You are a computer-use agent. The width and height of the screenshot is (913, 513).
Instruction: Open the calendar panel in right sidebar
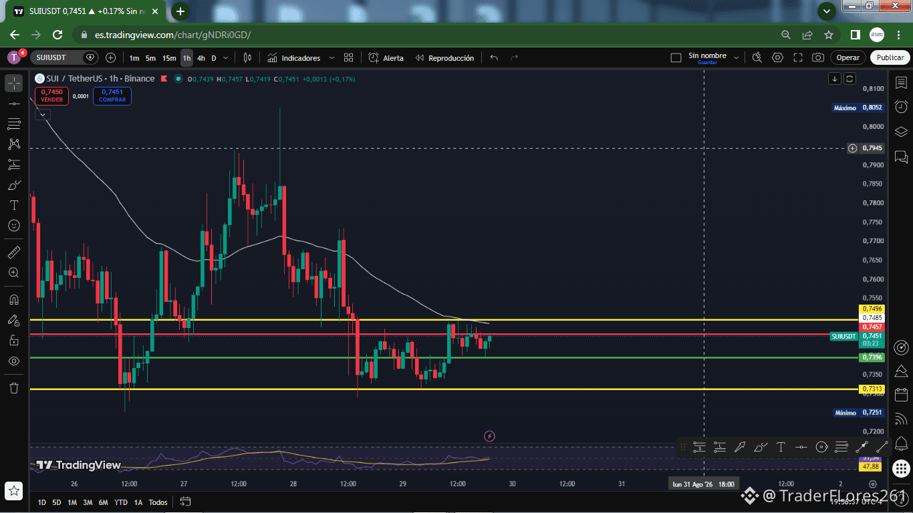tap(901, 395)
